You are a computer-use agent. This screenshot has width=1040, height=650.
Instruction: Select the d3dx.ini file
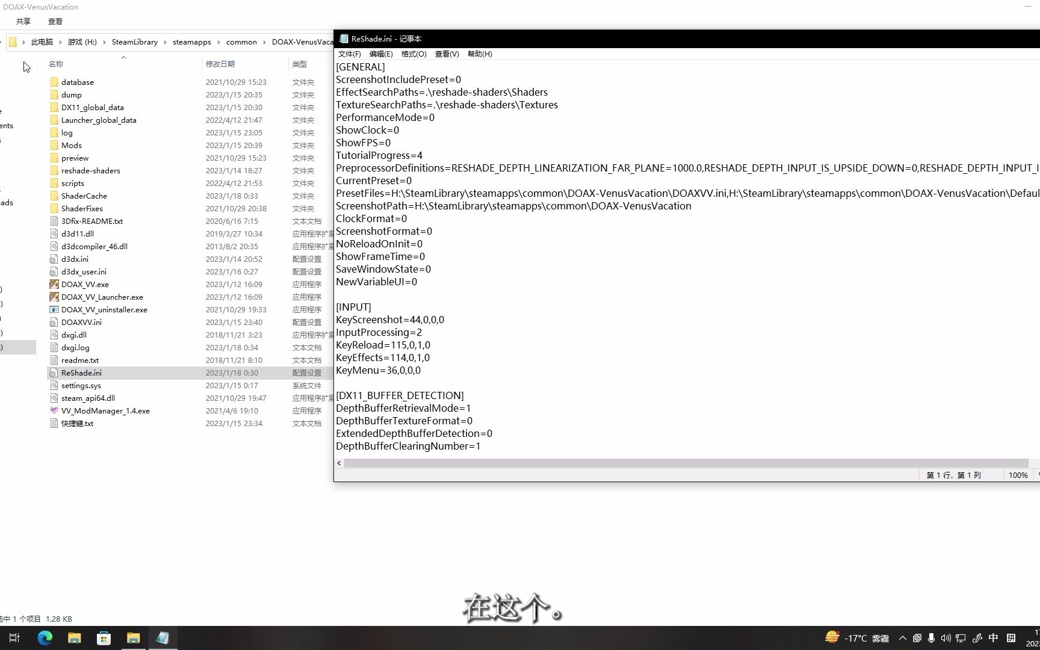click(x=75, y=259)
